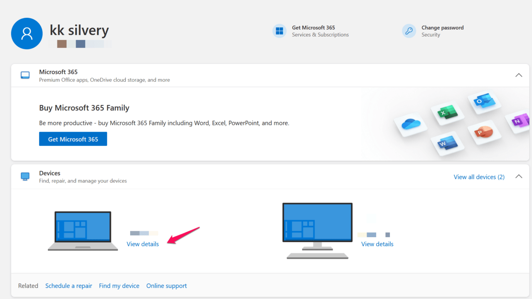Viewport: 532px width, 299px height.
Task: Click the kk silvery profile avatar icon
Action: point(27,34)
